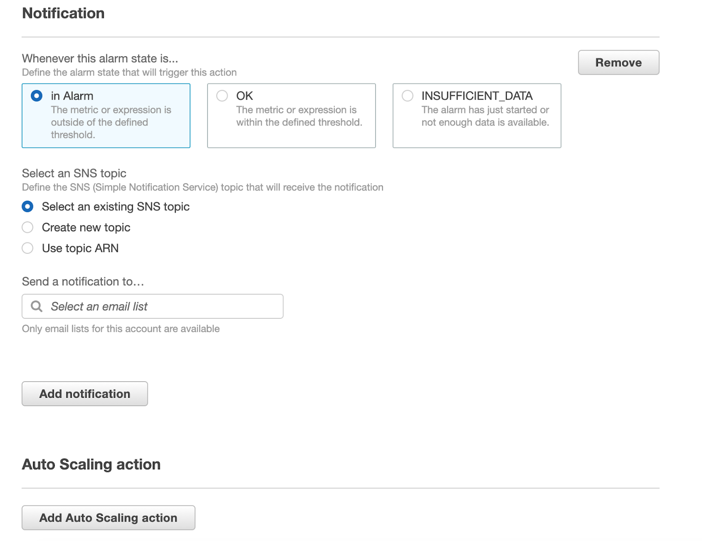Image resolution: width=702 pixels, height=541 pixels.
Task: Enable "Select an existing SNS topic" radio
Action: point(28,206)
